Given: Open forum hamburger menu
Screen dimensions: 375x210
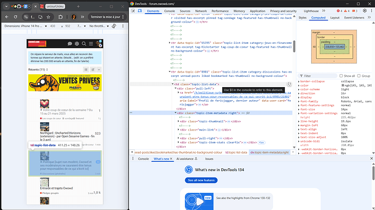Looking at the screenshot, I should [91, 44].
